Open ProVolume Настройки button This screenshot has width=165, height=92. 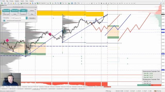pyautogui.click(x=32, y=18)
